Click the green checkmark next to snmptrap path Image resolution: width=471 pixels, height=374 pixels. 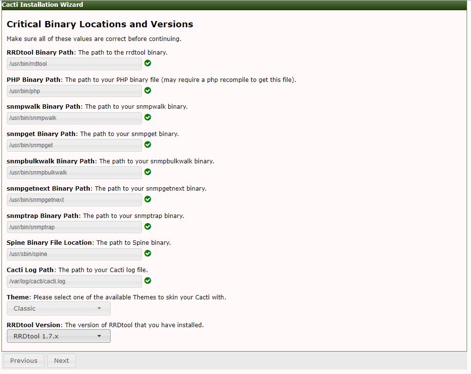point(147,227)
